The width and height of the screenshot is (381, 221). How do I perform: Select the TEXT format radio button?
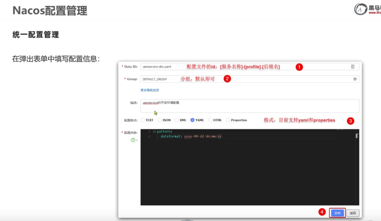[143, 120]
